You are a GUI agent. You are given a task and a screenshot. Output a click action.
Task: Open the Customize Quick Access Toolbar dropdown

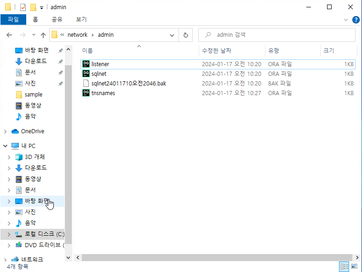[41, 8]
